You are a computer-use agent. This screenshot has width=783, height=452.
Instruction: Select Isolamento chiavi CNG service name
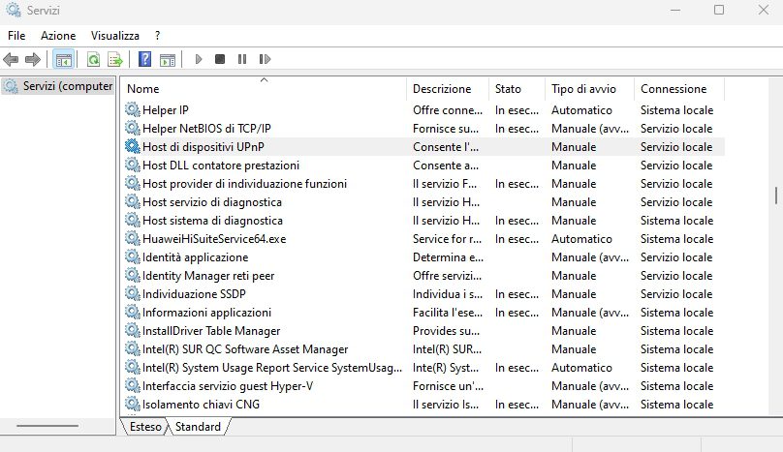coord(201,405)
